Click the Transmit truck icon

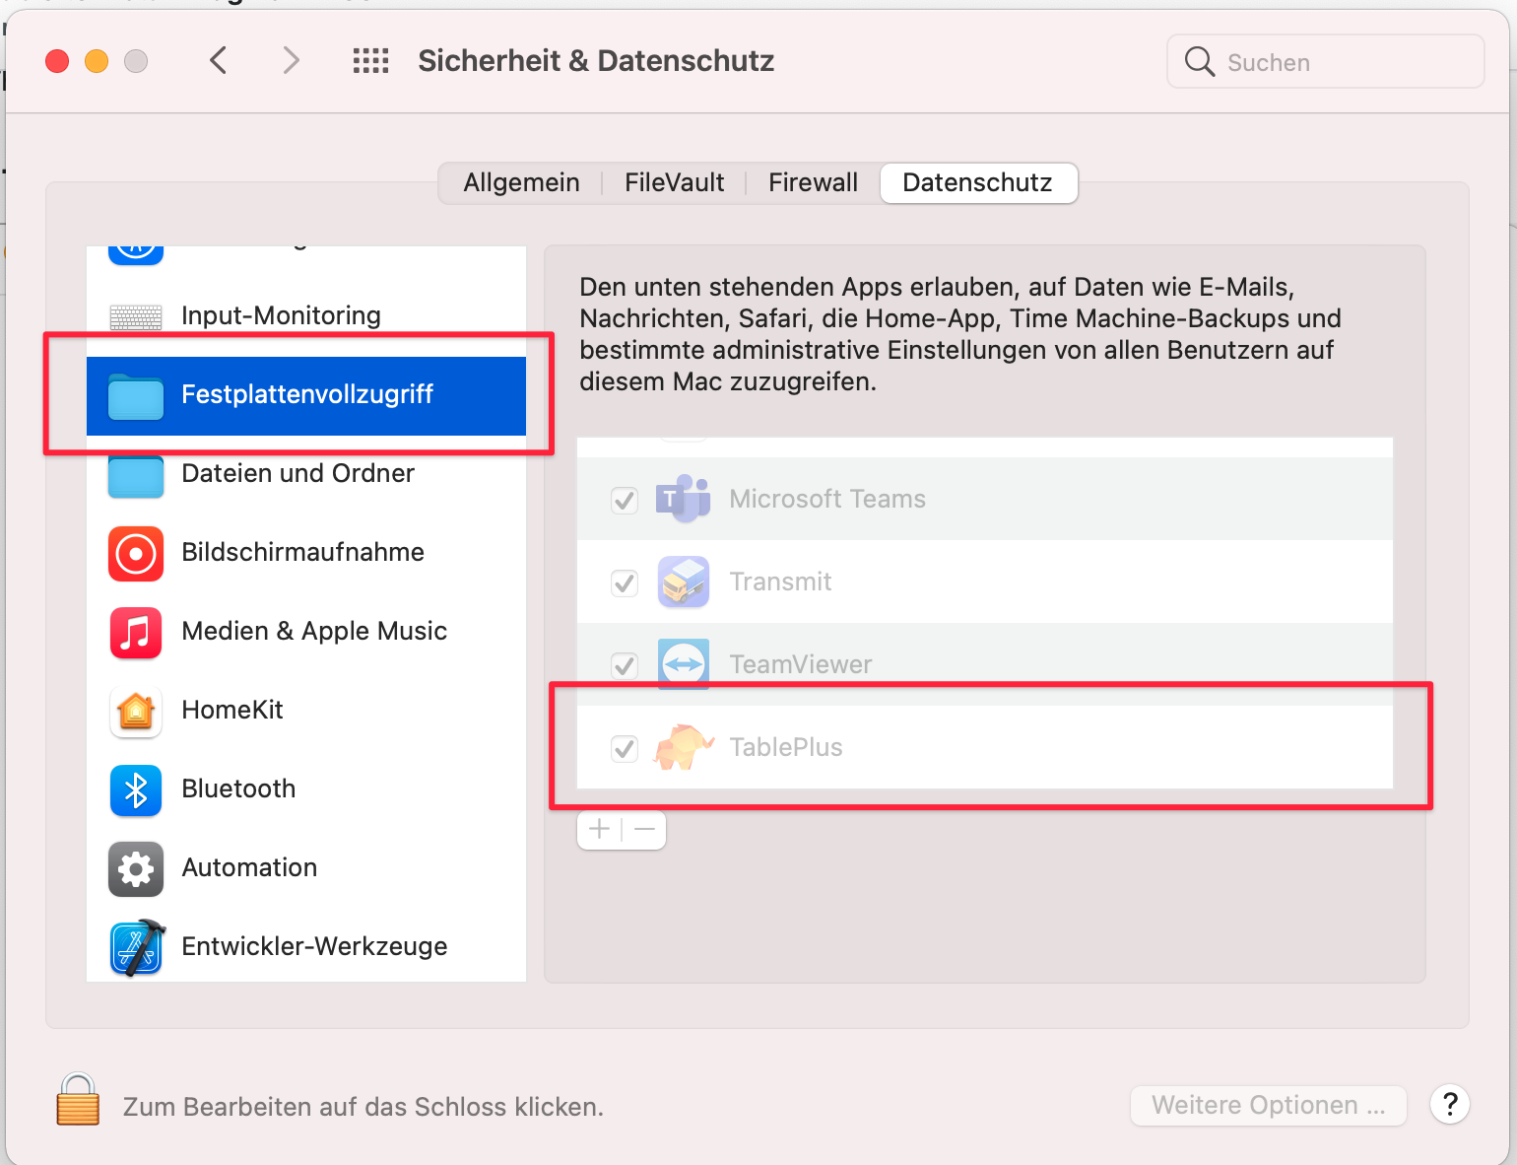pos(684,582)
